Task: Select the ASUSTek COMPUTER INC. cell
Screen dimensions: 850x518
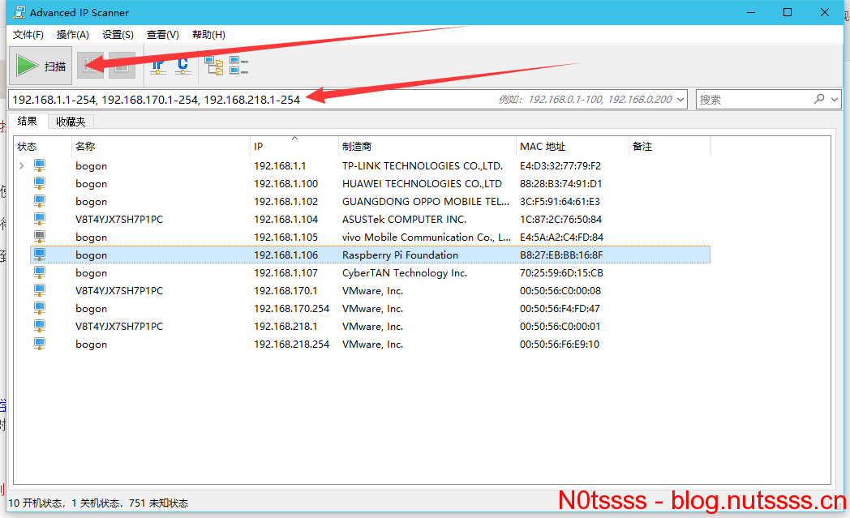Action: point(404,220)
